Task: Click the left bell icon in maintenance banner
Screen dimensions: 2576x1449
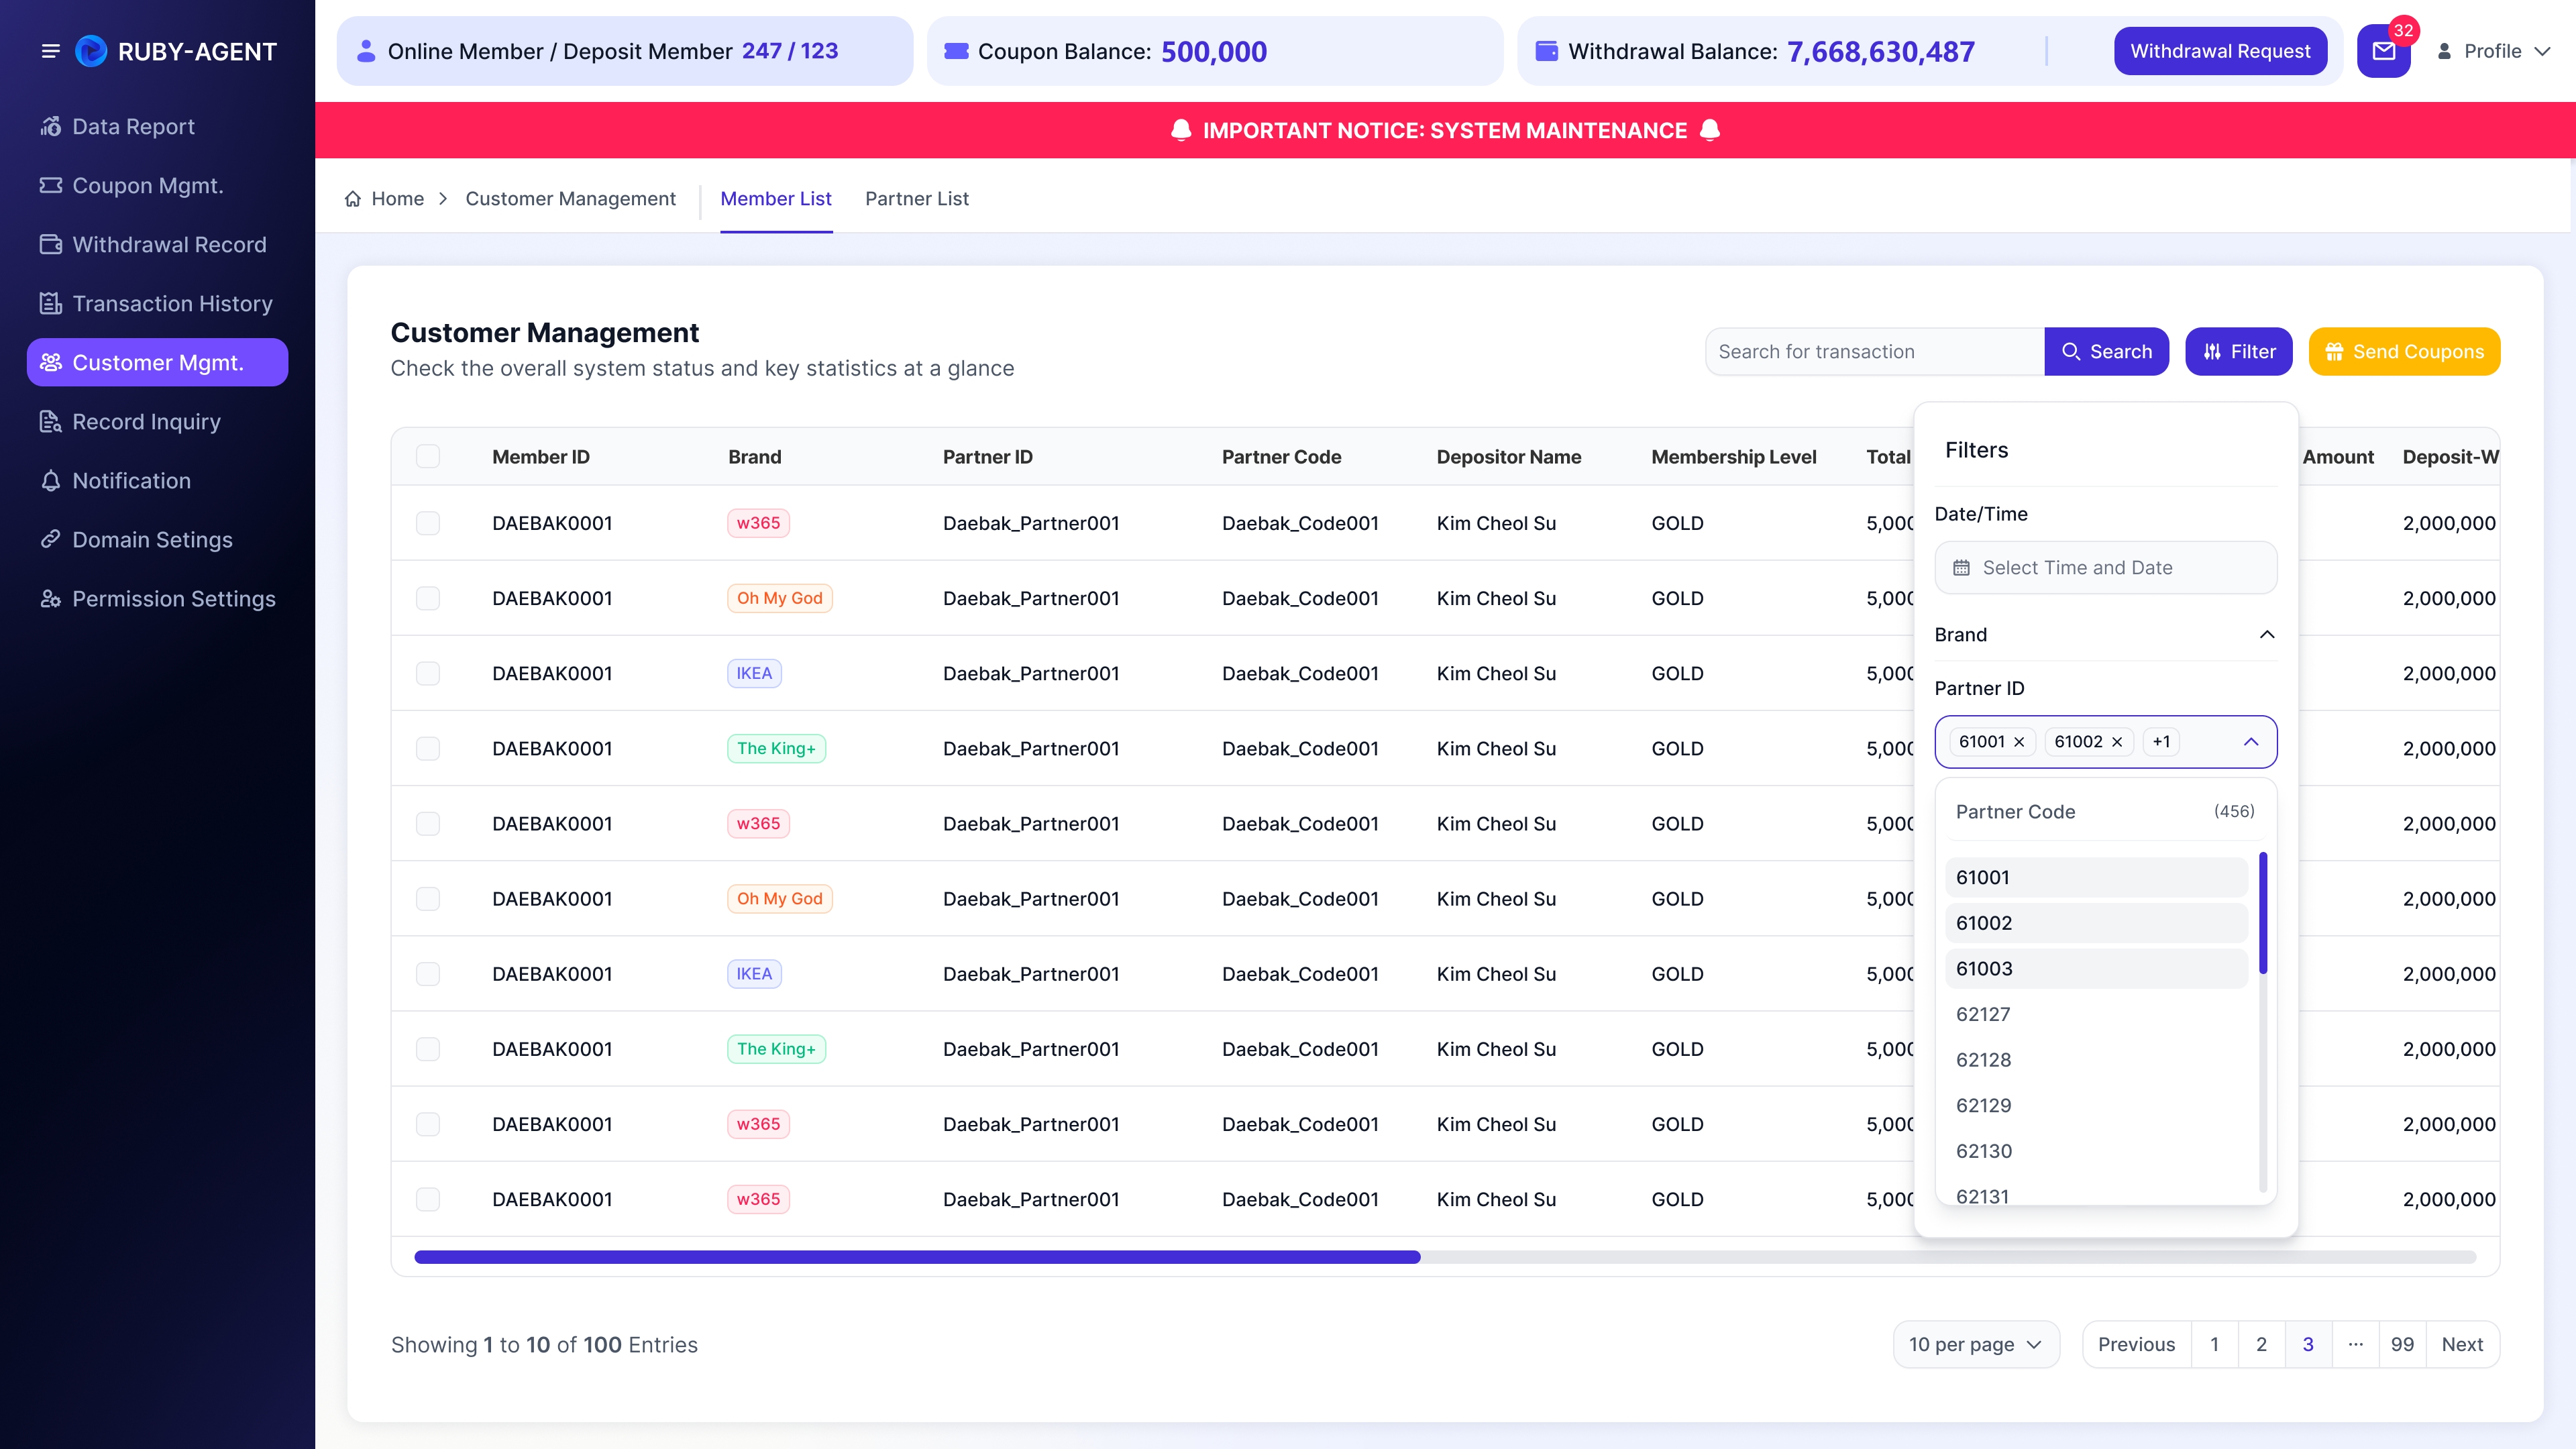Action: pos(1181,131)
